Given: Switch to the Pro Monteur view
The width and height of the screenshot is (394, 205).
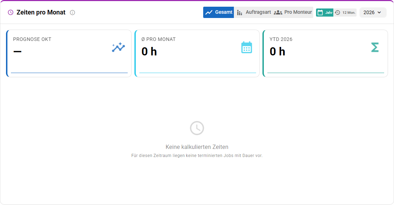Looking at the screenshot, I should [293, 12].
